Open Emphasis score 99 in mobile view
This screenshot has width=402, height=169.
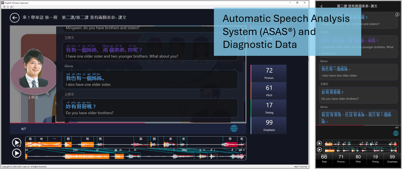point(392,158)
